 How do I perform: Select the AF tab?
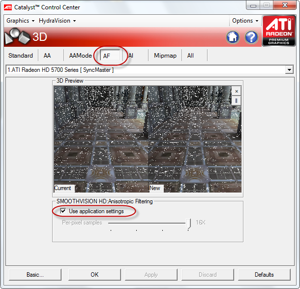click(110, 56)
